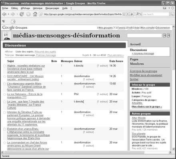Open the Mon compte link
This screenshot has width=176, height=159.
(147, 27)
